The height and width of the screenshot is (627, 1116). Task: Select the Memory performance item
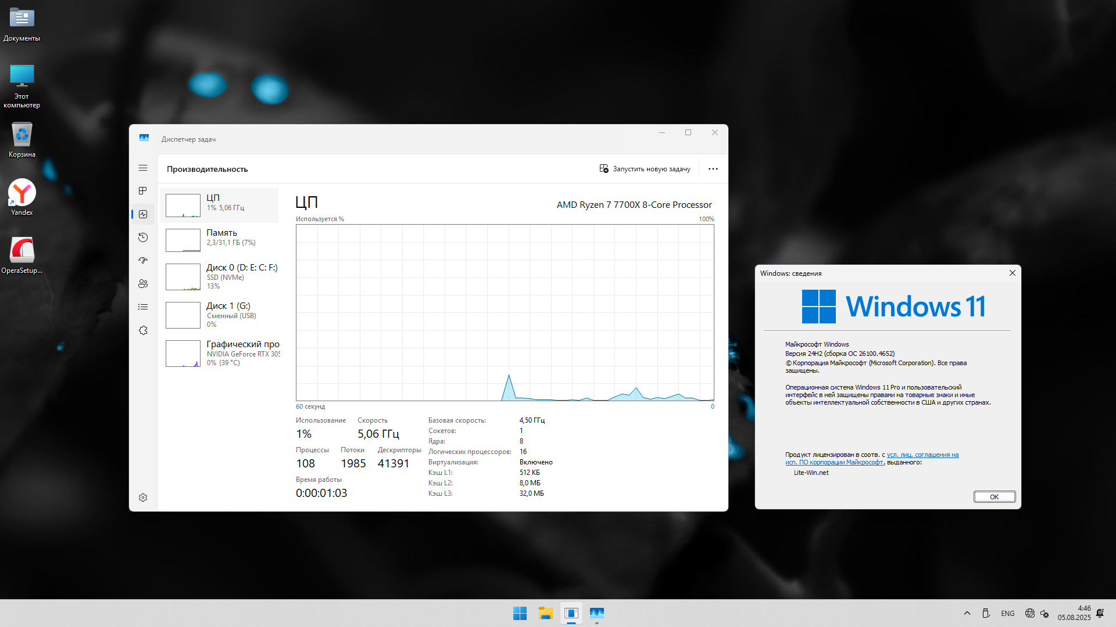click(x=220, y=239)
